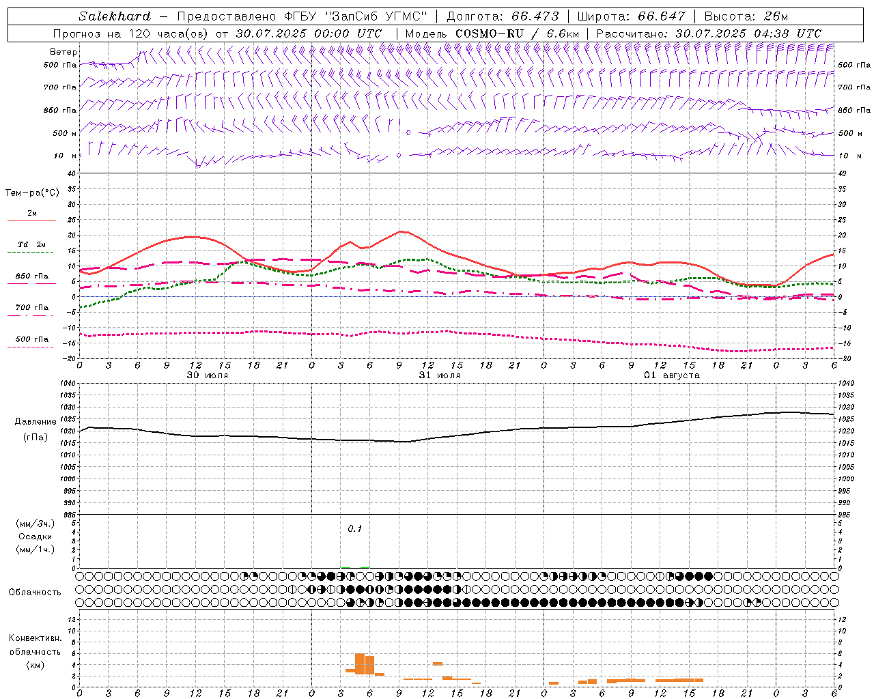Click the 'Осадки' precipitation label

coord(36,537)
